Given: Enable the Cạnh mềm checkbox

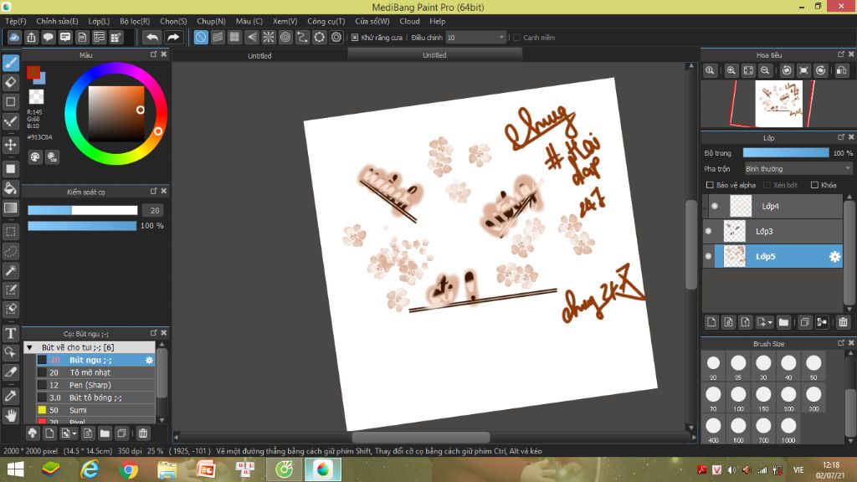Looking at the screenshot, I should [x=516, y=38].
